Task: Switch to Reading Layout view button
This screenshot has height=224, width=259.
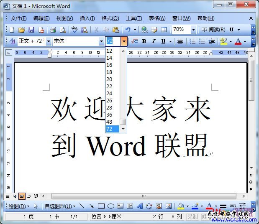Action: (x=36, y=196)
